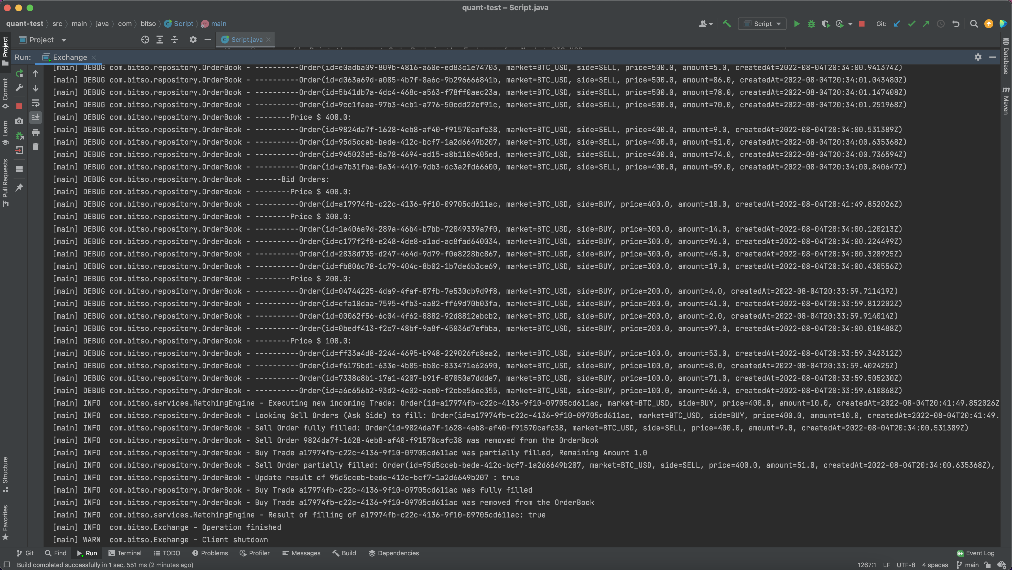Click the main git branch widget in status bar
Screen dimensions: 1012x570
pos(967,565)
